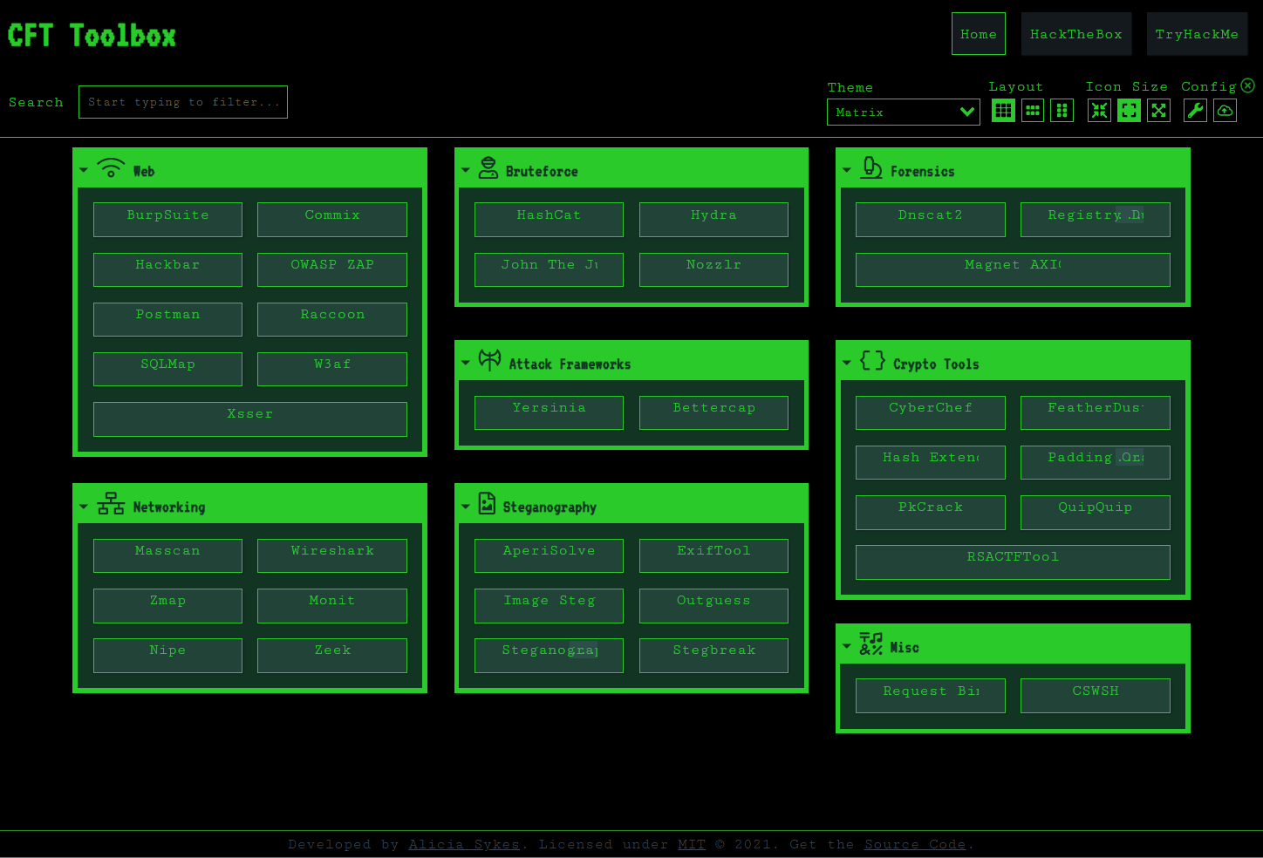Click the Crypto Tools curly braces icon

coord(872,360)
